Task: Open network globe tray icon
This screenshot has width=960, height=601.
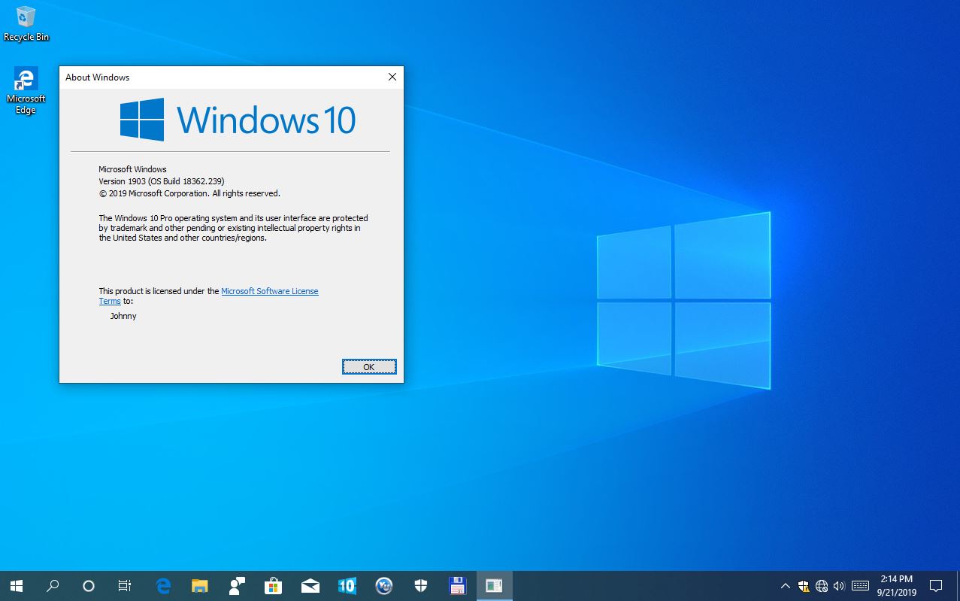Action: (822, 586)
